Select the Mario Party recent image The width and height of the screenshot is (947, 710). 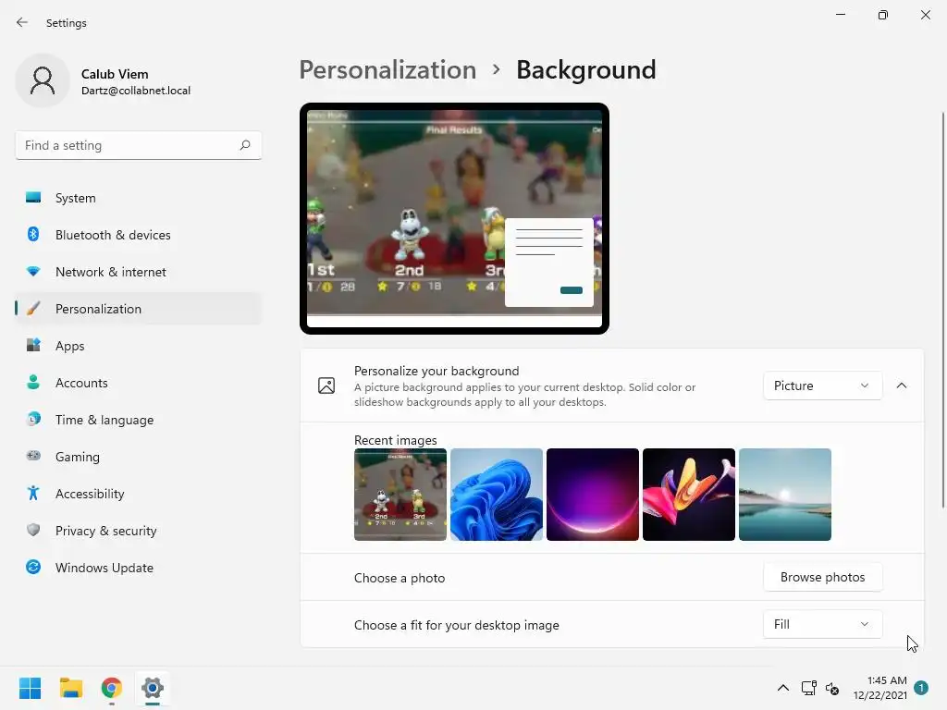click(400, 495)
